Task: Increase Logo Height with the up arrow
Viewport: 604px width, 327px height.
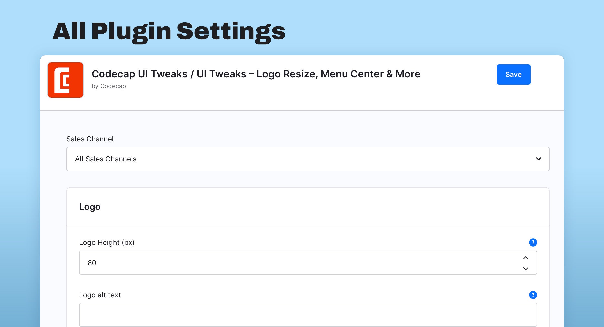Action: pos(526,258)
